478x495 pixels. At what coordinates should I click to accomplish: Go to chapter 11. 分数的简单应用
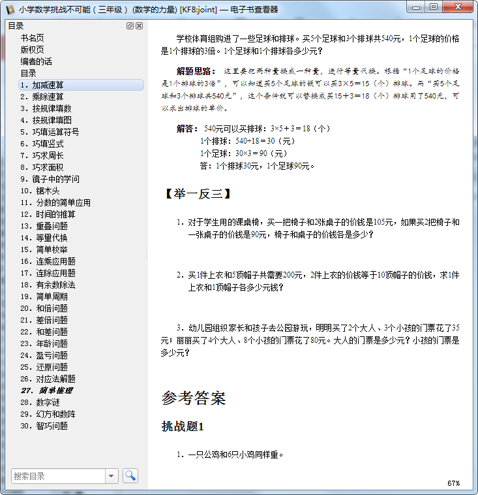tap(55, 202)
